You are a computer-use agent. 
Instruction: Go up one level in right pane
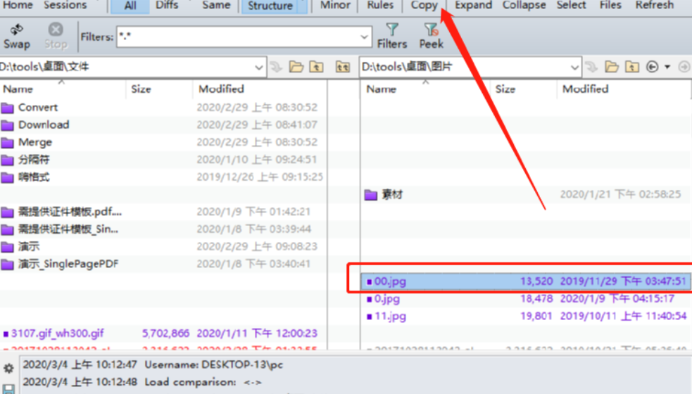pos(631,67)
